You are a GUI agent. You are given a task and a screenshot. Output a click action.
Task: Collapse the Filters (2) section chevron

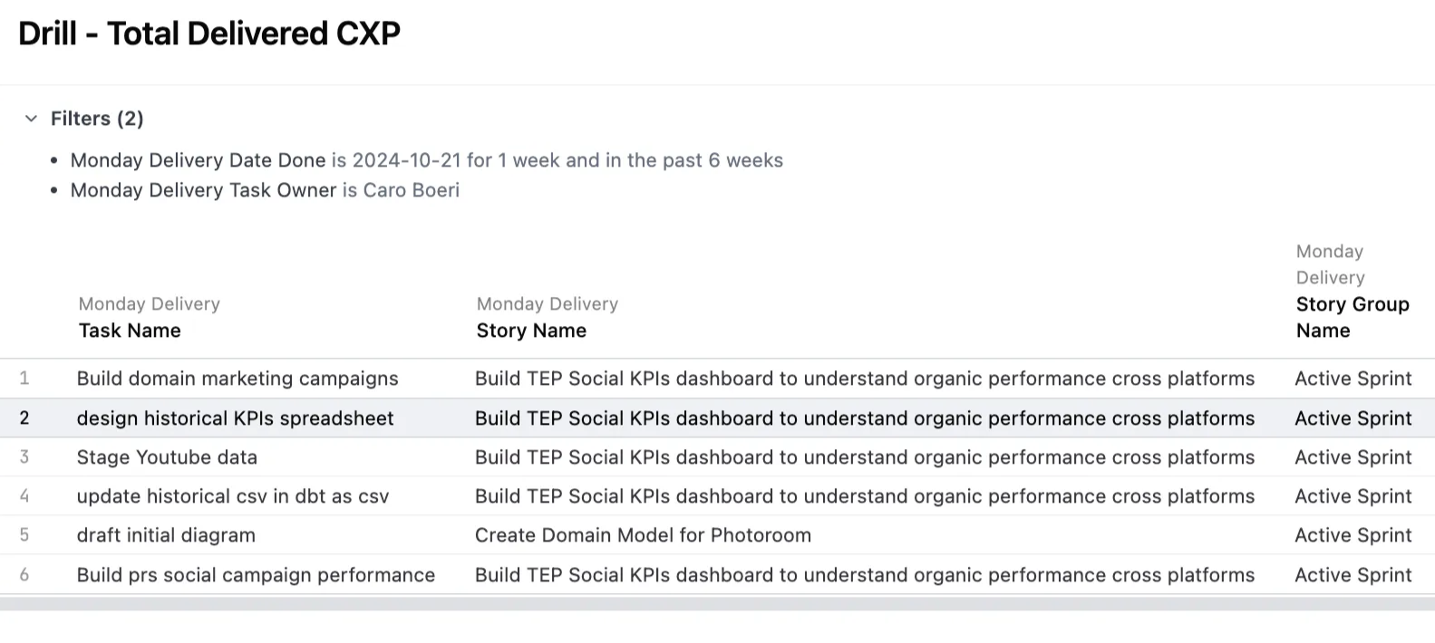tap(31, 119)
